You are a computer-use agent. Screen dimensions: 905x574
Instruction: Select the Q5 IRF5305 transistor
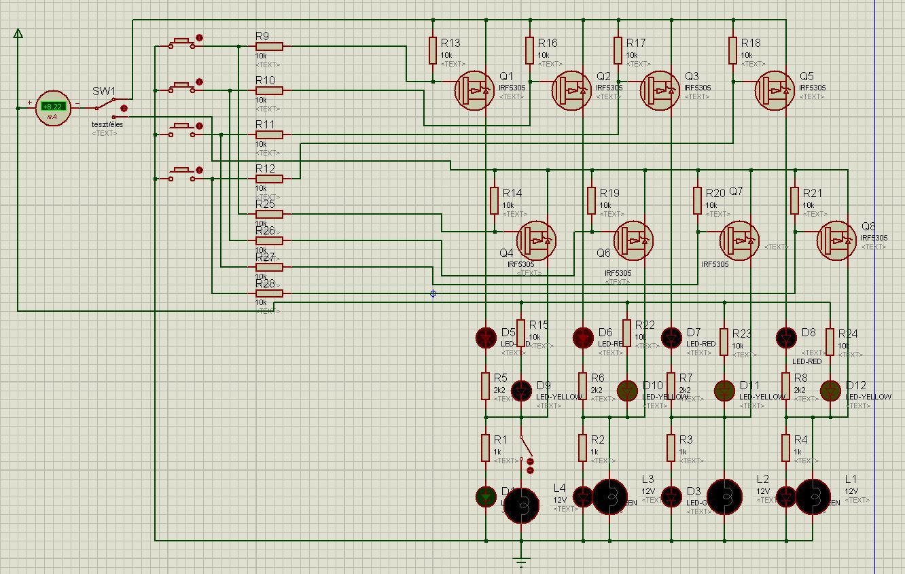click(775, 90)
